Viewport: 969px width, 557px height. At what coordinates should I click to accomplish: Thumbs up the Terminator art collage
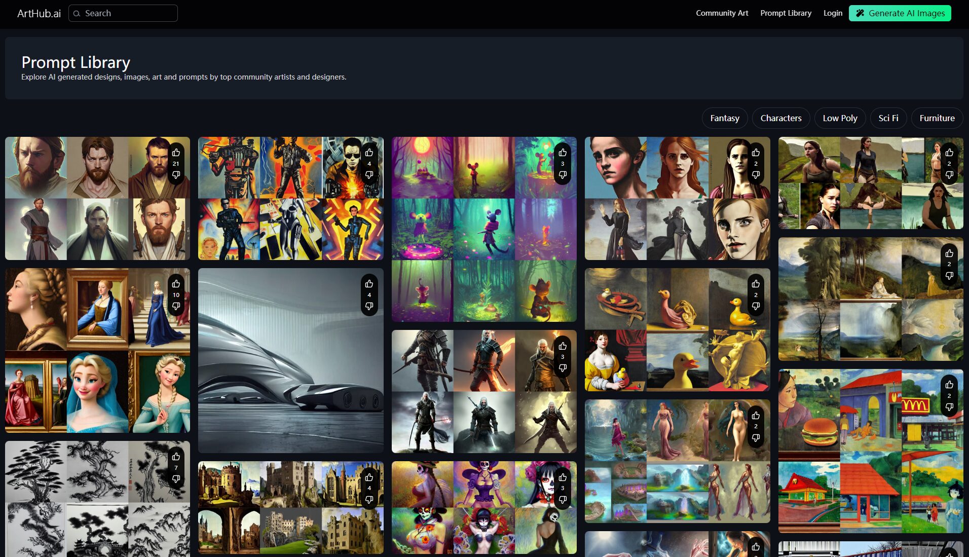point(369,153)
